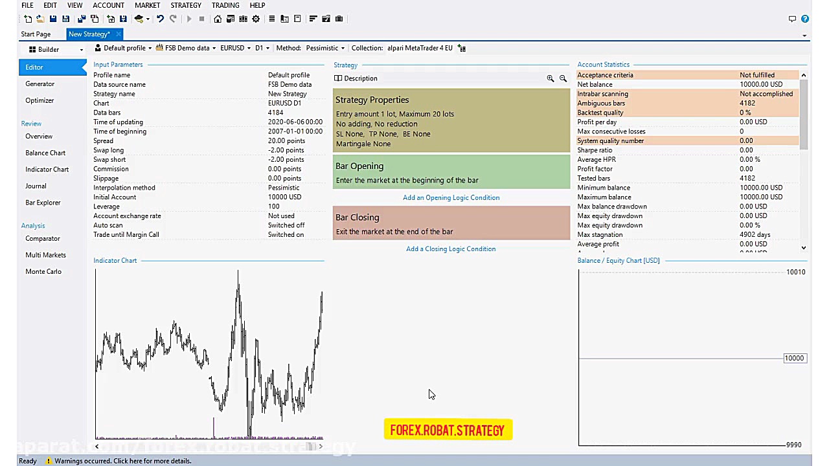Click the warning icon in the status bar
829x466 pixels.
pyautogui.click(x=49, y=461)
